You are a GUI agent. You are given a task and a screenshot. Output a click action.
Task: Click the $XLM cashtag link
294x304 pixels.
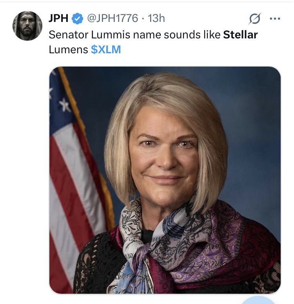(x=106, y=50)
